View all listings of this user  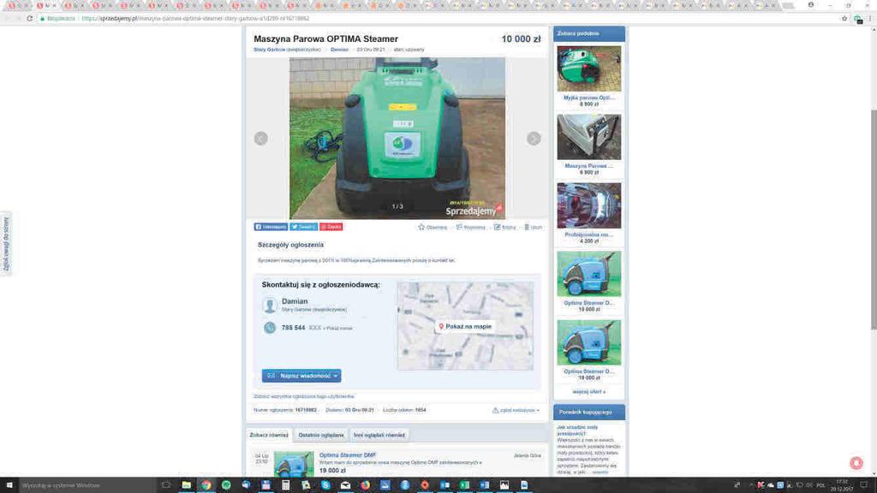click(x=304, y=396)
